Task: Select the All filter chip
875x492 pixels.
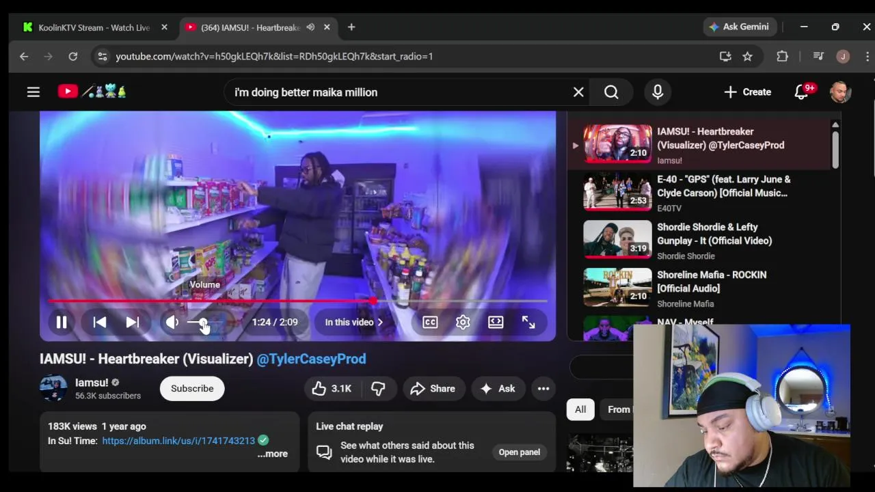Action: 580,409
